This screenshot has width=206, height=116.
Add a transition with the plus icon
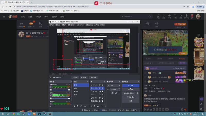click(x=113, y=93)
